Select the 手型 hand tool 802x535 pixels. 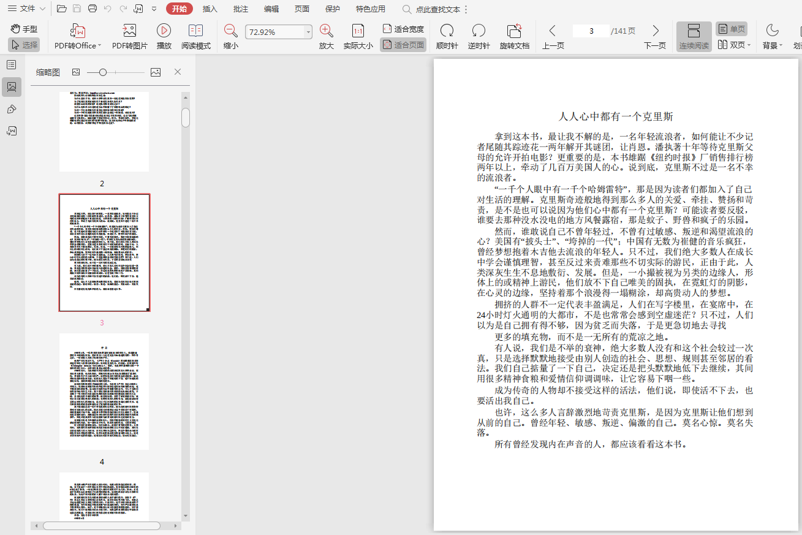24,29
